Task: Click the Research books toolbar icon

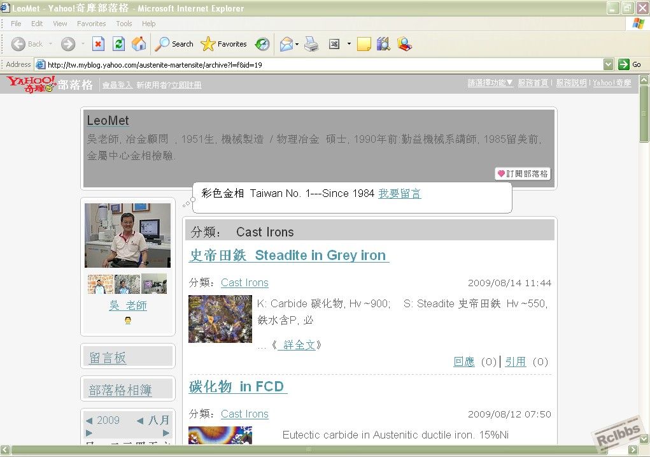Action: pos(383,44)
